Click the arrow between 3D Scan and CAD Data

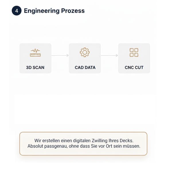coord(60,55)
